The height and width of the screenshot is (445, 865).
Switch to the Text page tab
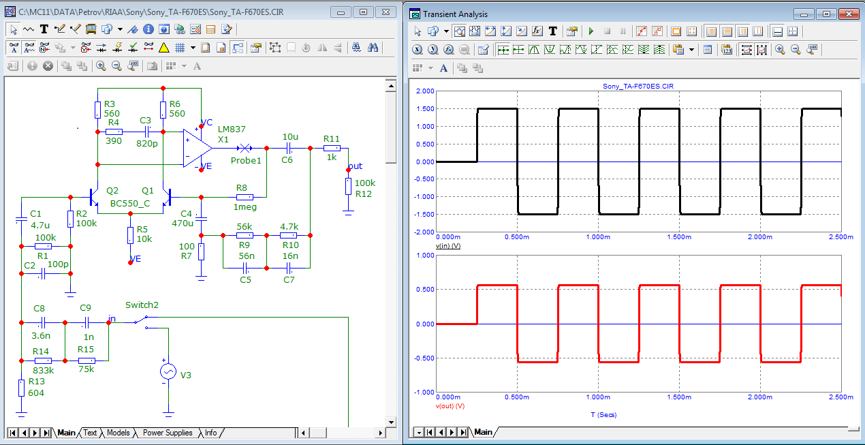[90, 433]
